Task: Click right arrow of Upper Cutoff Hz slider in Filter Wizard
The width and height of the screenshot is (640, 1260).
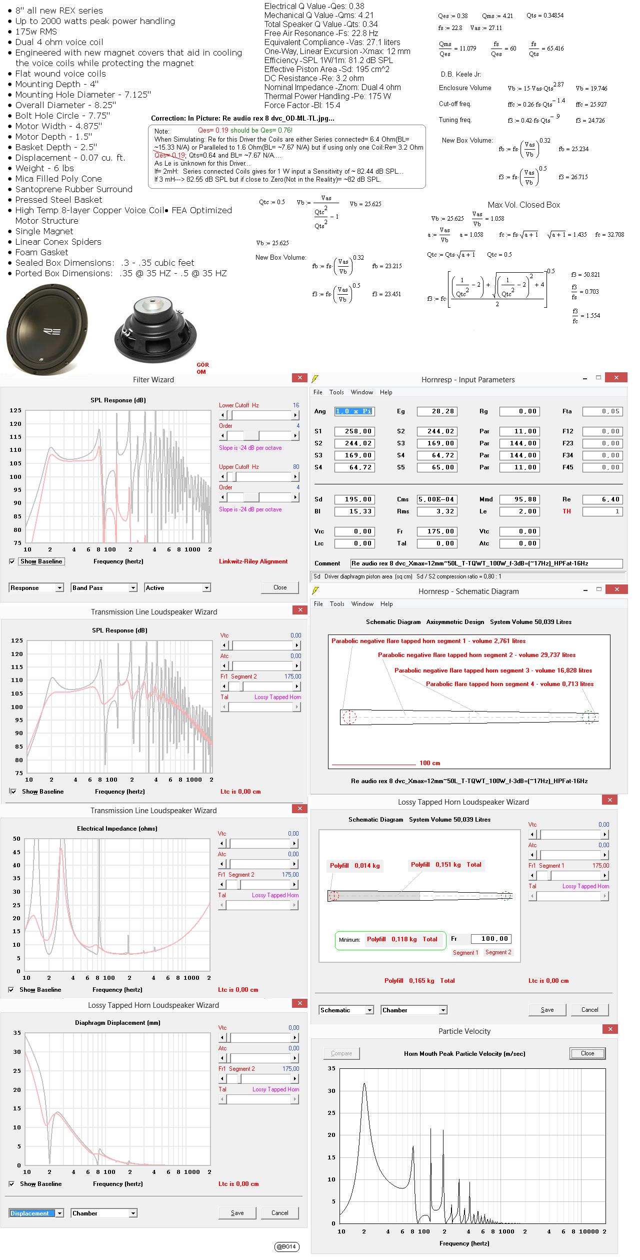Action: (x=295, y=477)
